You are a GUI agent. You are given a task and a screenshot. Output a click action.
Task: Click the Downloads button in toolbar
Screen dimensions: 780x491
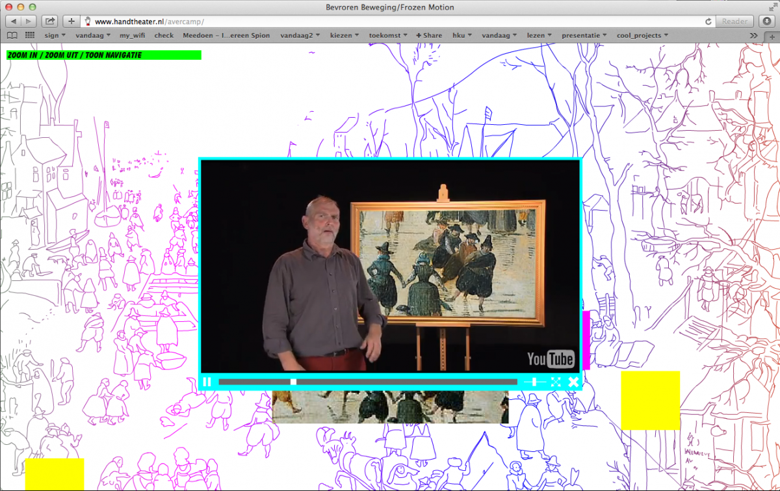766,21
